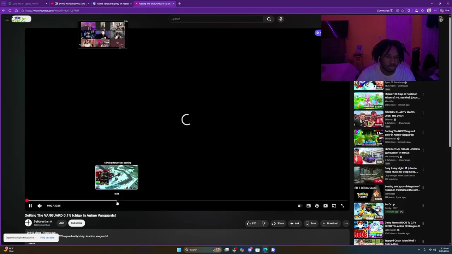
Task: Open the SIDEMEN CHARITY MATCH 2026 thumbnail
Action: point(368,119)
